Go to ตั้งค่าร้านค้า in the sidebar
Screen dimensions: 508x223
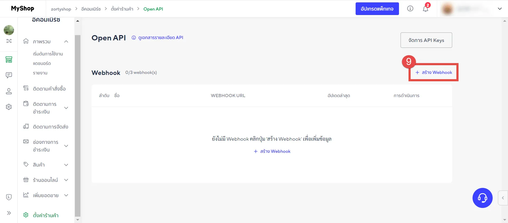(x=46, y=215)
